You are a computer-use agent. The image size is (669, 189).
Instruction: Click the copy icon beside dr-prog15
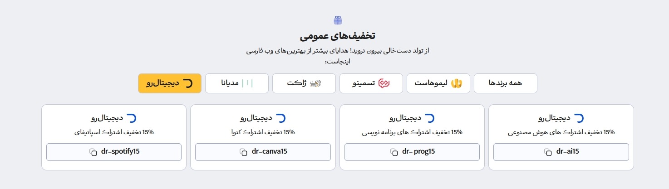tap(394, 152)
